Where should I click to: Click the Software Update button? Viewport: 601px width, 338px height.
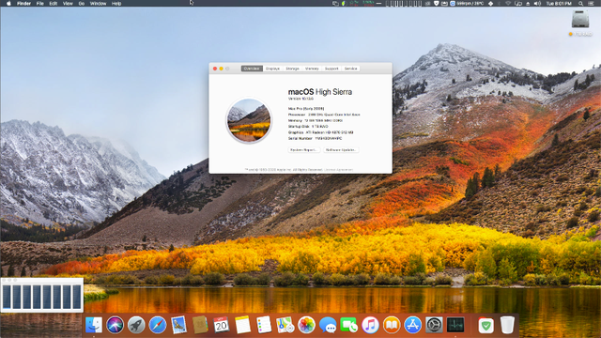[x=341, y=150]
